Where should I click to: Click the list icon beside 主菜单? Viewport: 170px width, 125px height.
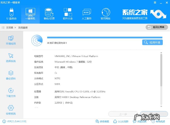[x=3, y=28]
